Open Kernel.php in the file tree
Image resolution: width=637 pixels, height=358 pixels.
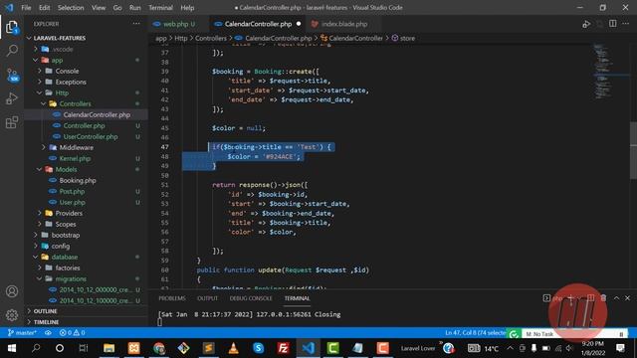point(75,159)
